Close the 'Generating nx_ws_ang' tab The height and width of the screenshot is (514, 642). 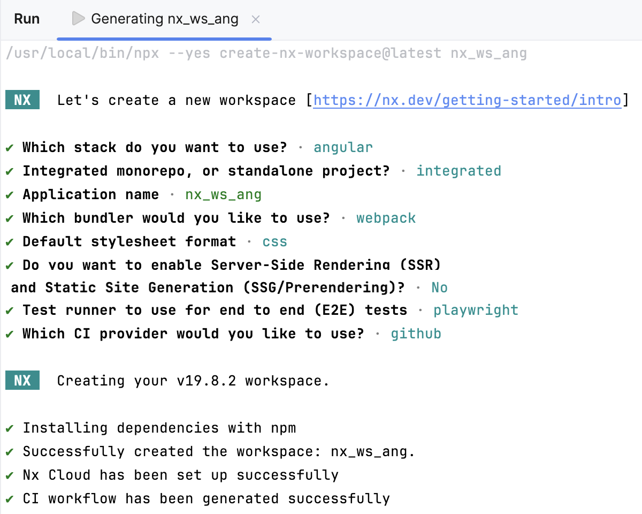pyautogui.click(x=256, y=19)
